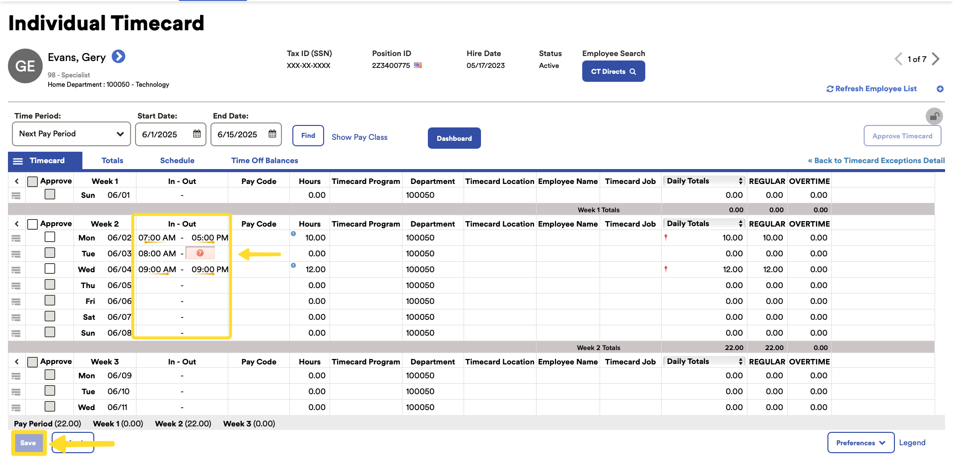Click the row menu icon for Mon 06/09
Viewport: 953px width, 473px height.
(16, 376)
